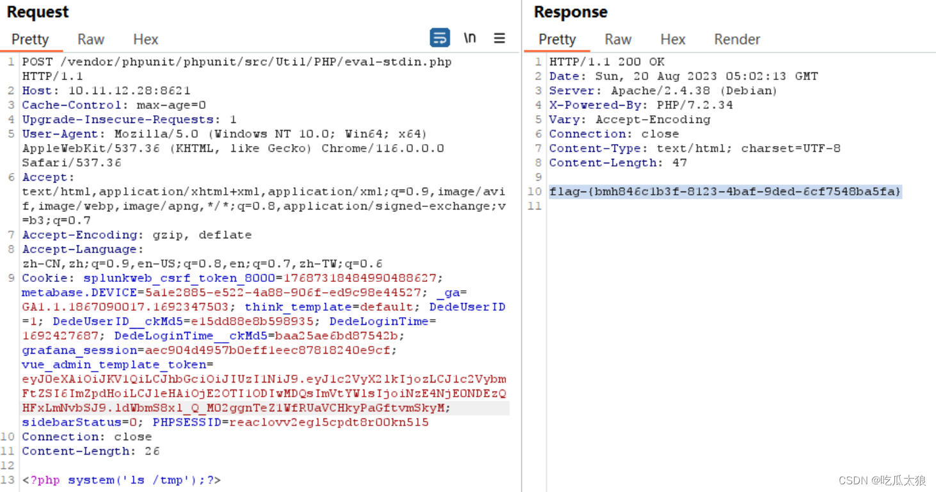Switch to Response Render tab
Image resolution: width=936 pixels, height=492 pixels.
coord(737,39)
